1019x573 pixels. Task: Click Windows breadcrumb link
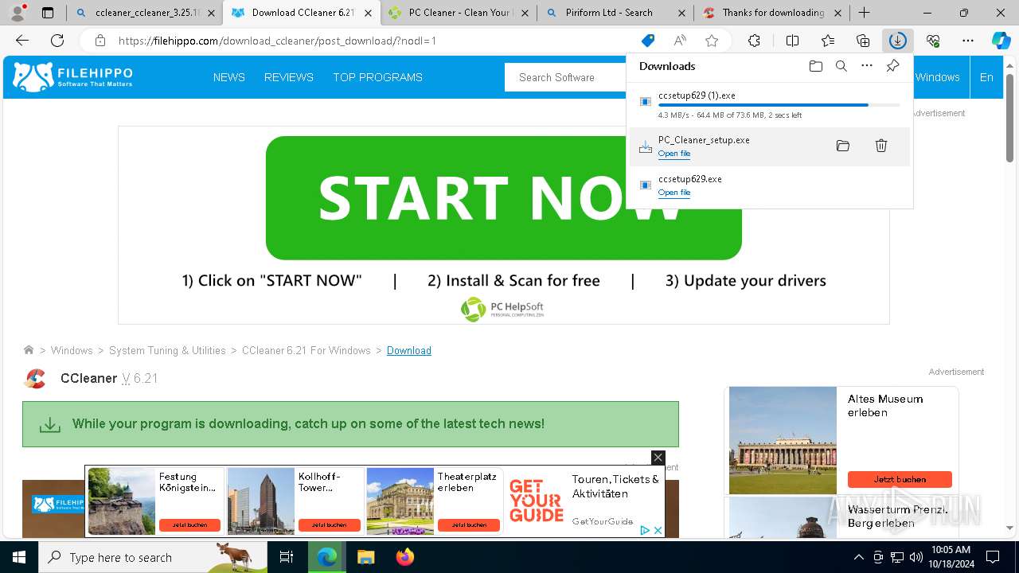(72, 350)
